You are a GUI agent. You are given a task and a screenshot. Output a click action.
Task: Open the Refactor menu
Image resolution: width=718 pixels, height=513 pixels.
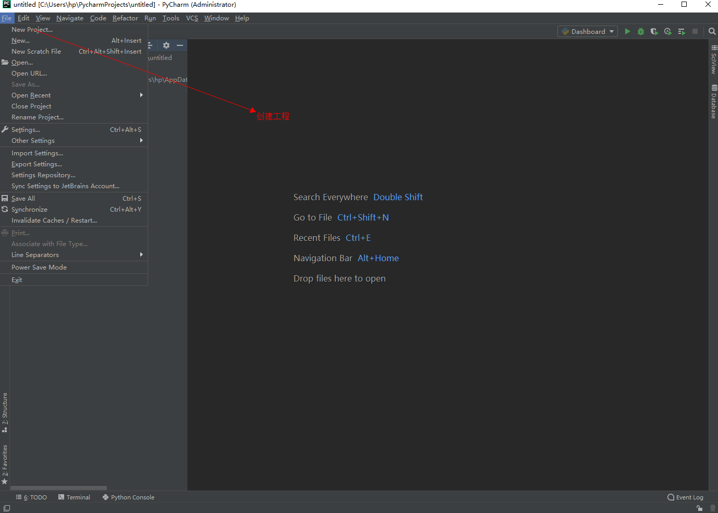pyautogui.click(x=125, y=18)
